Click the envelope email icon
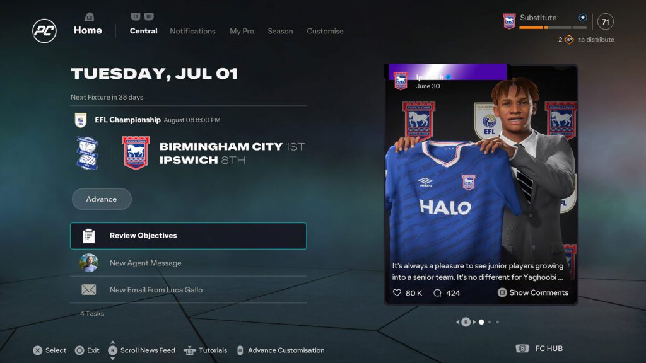Viewport: 646px width, 363px height. (88, 290)
